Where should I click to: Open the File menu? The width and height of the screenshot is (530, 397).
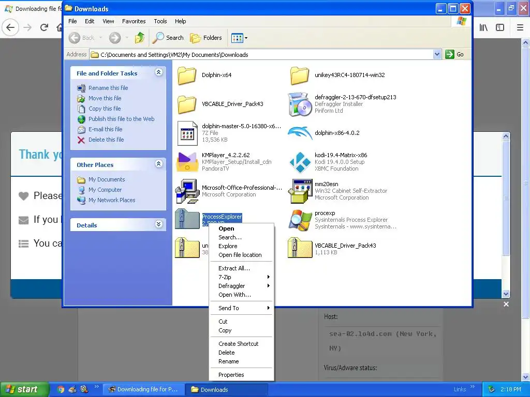72,21
